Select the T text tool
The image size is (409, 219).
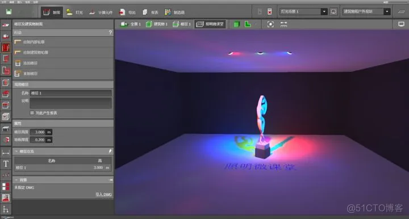pyautogui.click(x=6, y=164)
